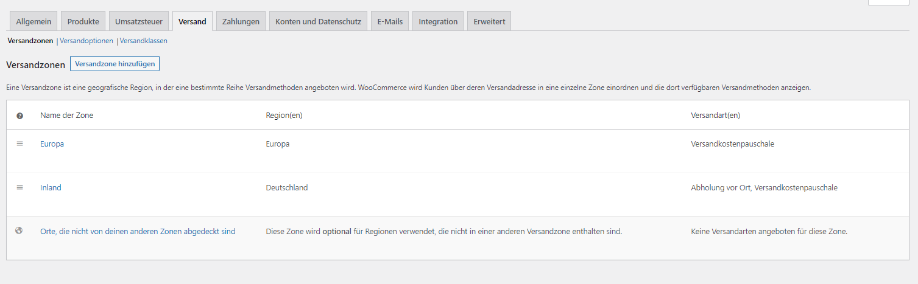Switch to the Produkte tab
The width and height of the screenshot is (918, 284).
click(83, 21)
